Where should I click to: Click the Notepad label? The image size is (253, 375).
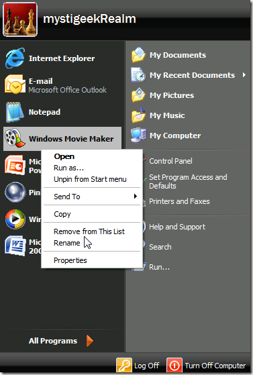(44, 112)
